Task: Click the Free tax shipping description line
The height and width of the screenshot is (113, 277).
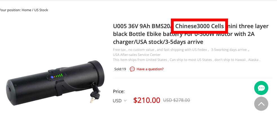Action: coord(181,50)
